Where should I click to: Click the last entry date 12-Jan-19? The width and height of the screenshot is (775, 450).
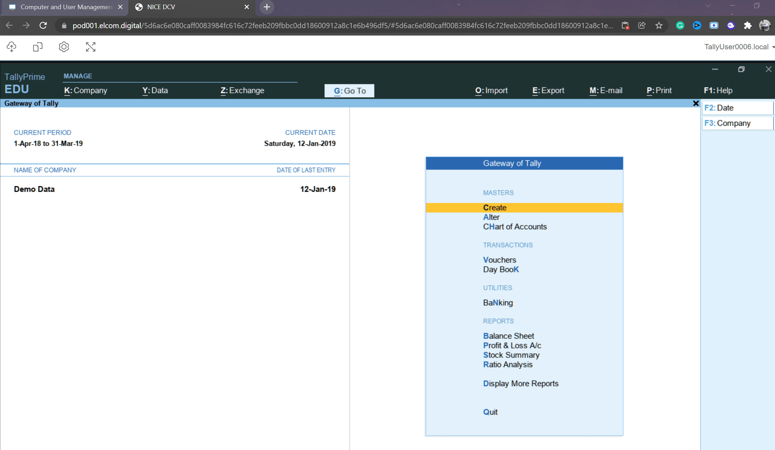(x=318, y=189)
